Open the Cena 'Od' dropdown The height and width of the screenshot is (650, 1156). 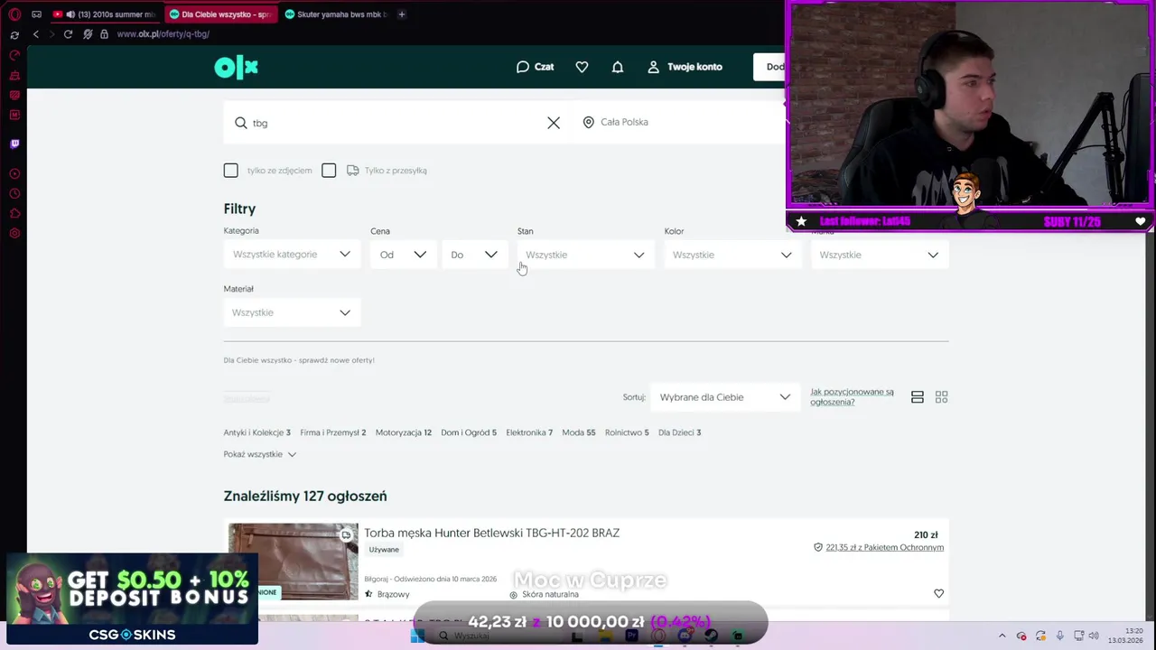[x=403, y=255]
